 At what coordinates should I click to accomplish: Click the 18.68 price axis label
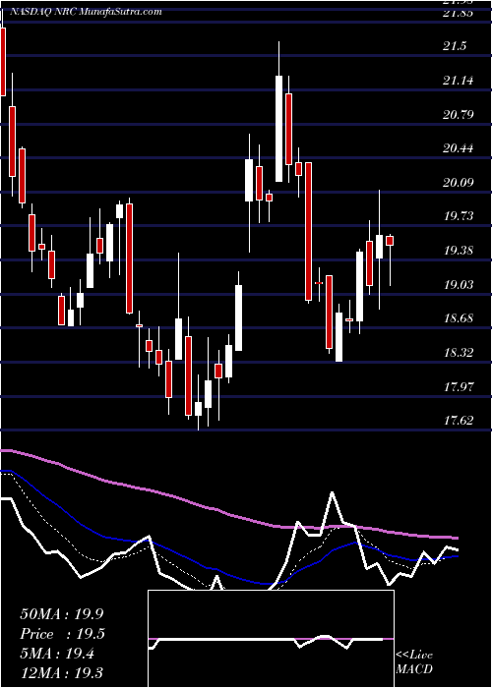click(x=459, y=318)
